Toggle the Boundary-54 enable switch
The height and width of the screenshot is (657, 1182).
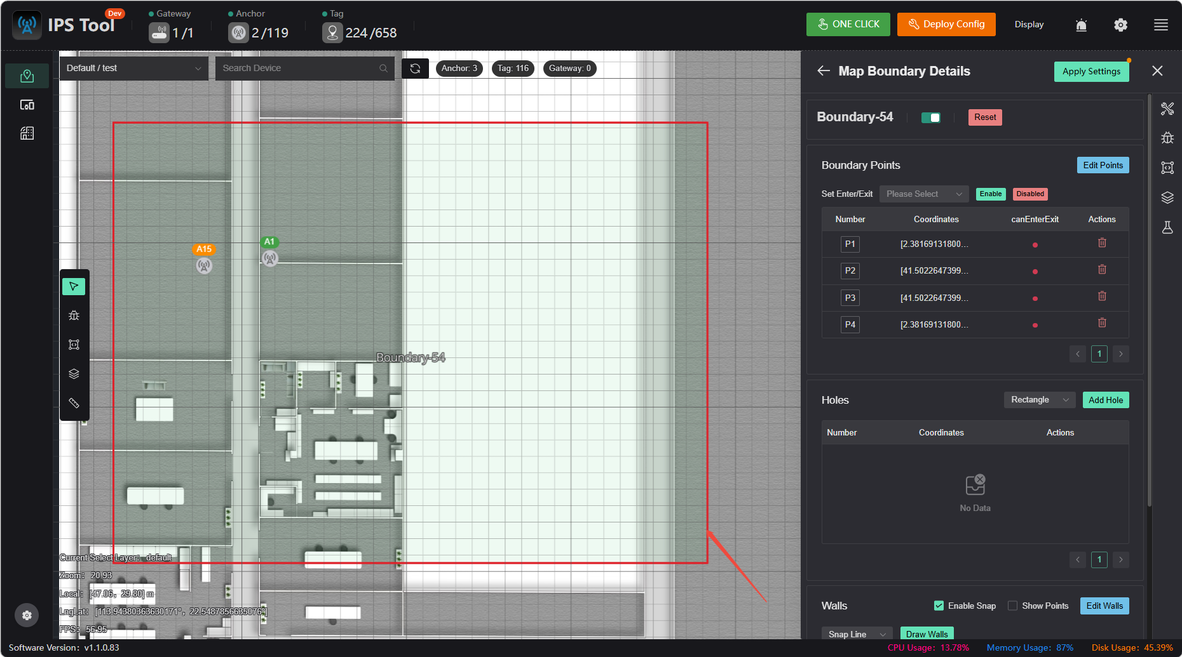pos(931,117)
